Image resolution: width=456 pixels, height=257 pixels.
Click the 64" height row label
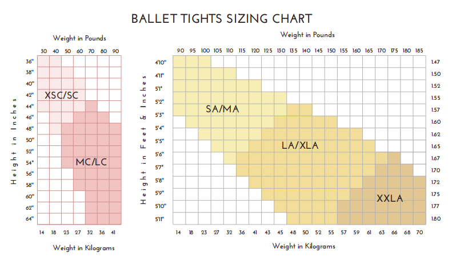pyautogui.click(x=30, y=218)
